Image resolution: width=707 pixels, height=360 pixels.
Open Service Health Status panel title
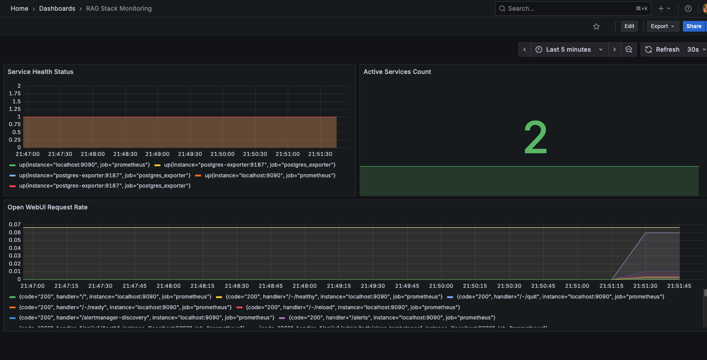click(41, 72)
